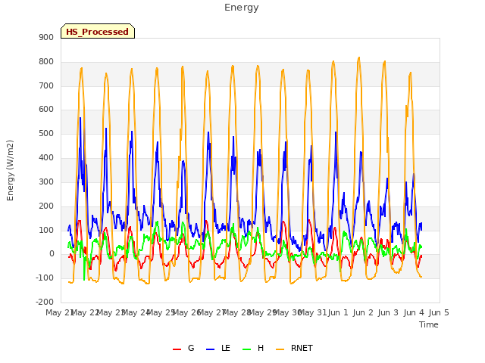Toggle the G legend entry
This screenshot has height=363, width=485.
183,348
